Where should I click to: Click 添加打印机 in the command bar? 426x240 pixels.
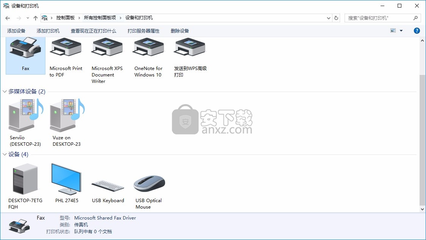click(x=48, y=31)
